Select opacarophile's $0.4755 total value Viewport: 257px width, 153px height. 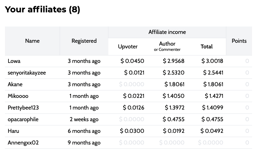pyautogui.click(x=212, y=119)
